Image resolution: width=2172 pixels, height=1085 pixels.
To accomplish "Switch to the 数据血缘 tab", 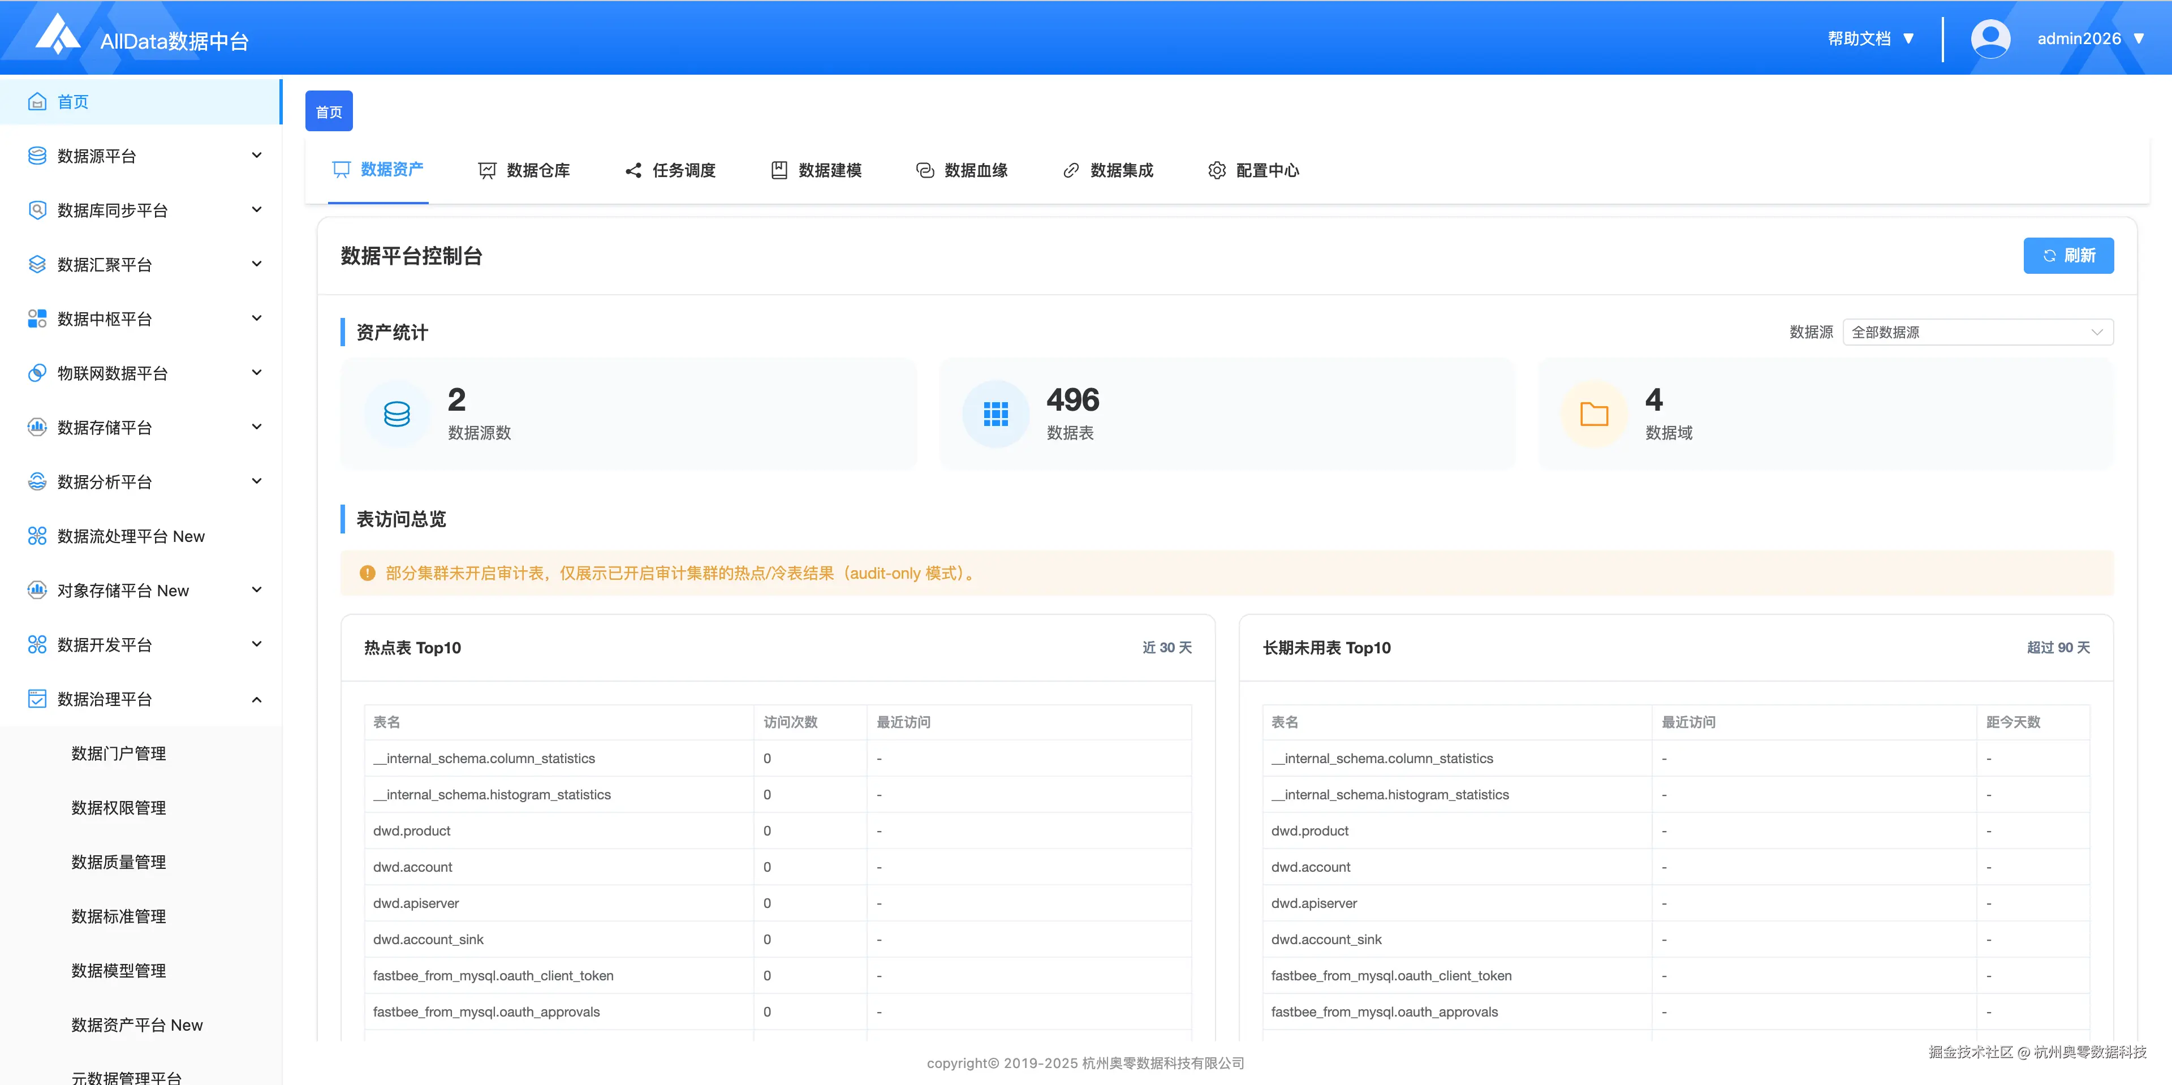I will pos(961,170).
